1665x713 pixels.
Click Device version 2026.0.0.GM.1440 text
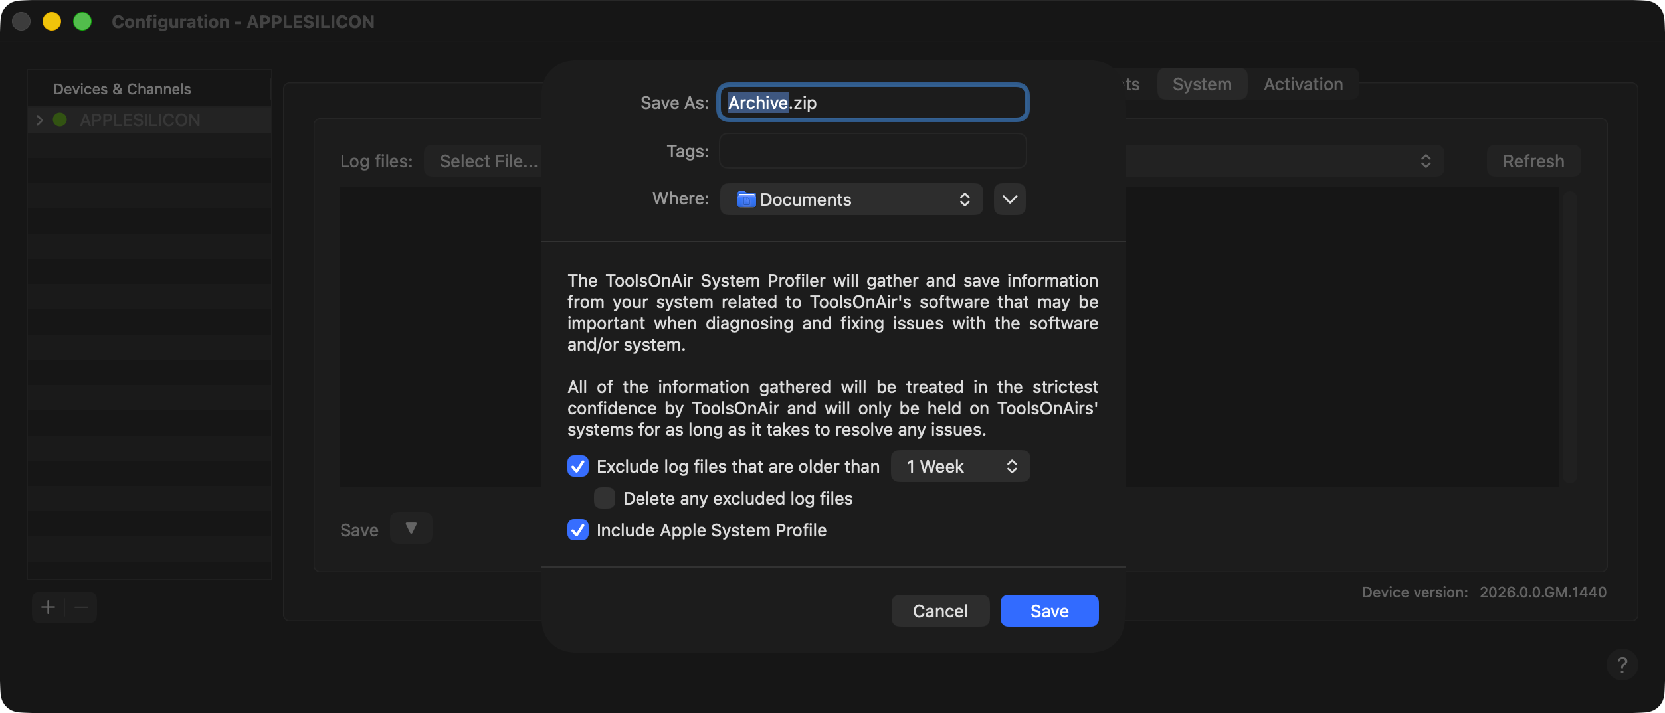tap(1484, 592)
